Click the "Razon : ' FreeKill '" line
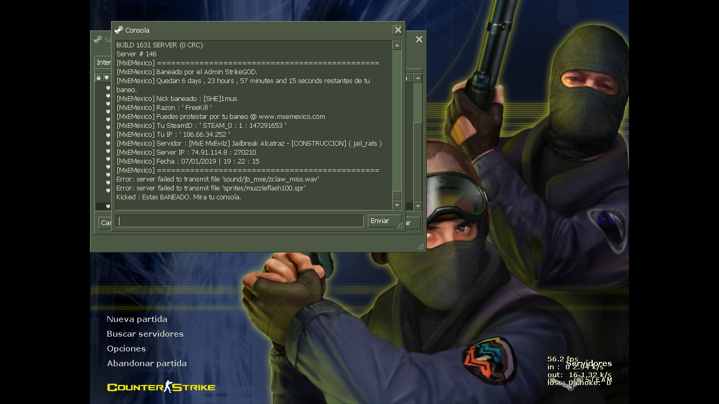 click(x=164, y=107)
